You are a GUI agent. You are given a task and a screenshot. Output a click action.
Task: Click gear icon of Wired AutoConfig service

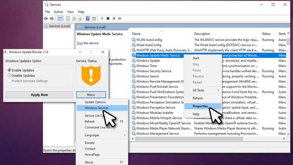click(133, 45)
